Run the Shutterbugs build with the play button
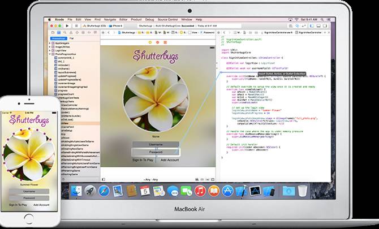379x229 pixels. (x=67, y=25)
